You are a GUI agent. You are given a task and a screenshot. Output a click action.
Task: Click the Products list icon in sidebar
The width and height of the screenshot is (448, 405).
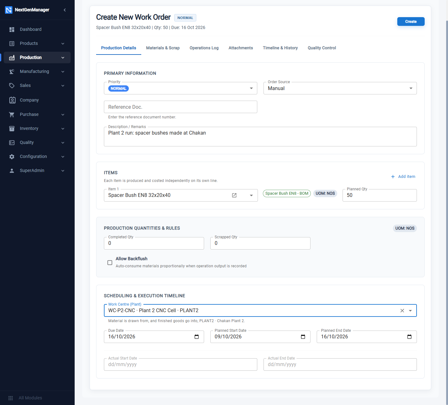tap(12, 43)
